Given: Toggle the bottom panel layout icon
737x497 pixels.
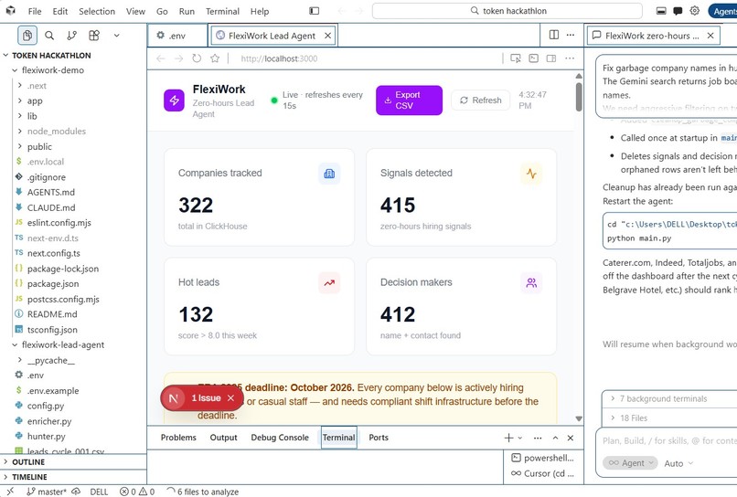Looking at the screenshot, I should click(661, 11).
